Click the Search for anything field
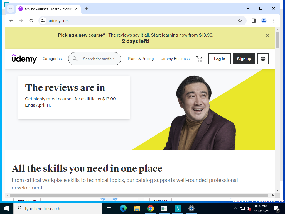This screenshot has width=285, height=214. pos(95,59)
